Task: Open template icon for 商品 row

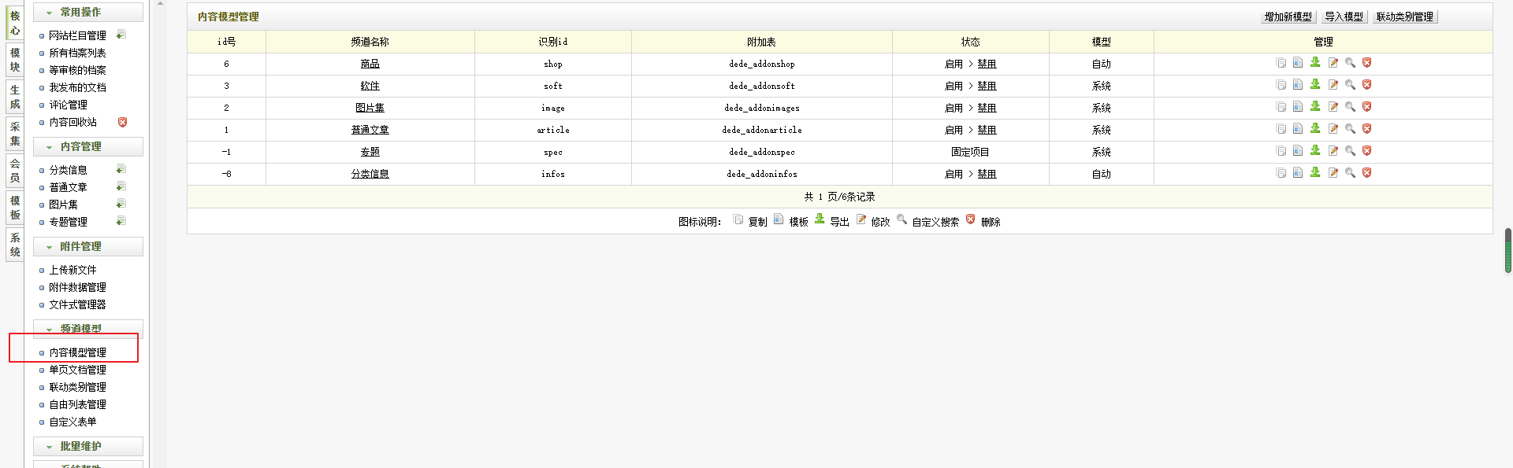Action: [1298, 63]
